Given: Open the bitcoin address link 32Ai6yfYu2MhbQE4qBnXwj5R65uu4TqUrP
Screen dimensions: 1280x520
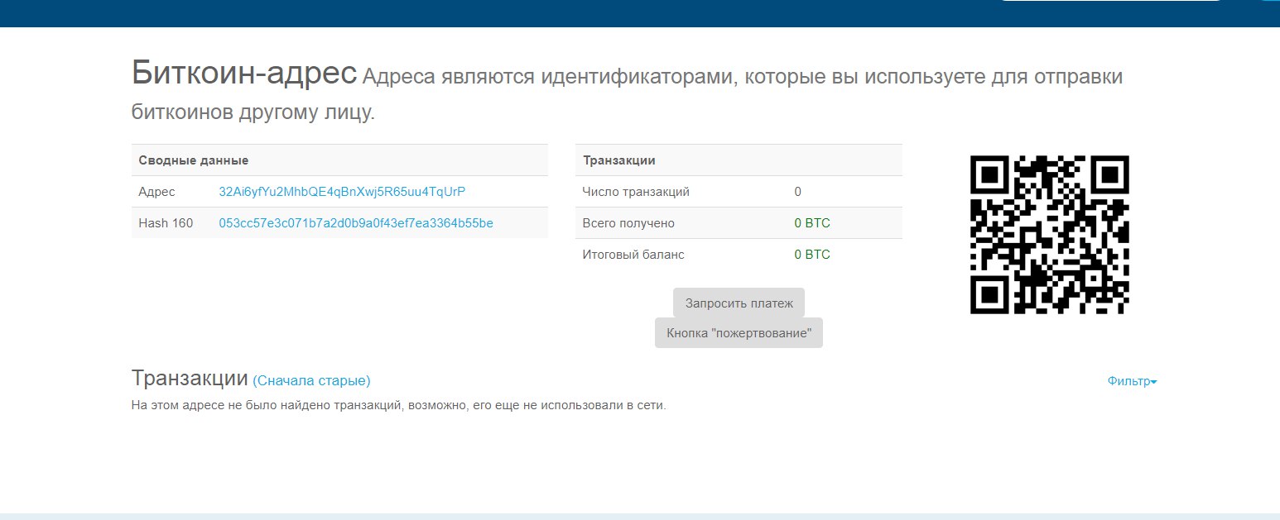Looking at the screenshot, I should point(342,192).
